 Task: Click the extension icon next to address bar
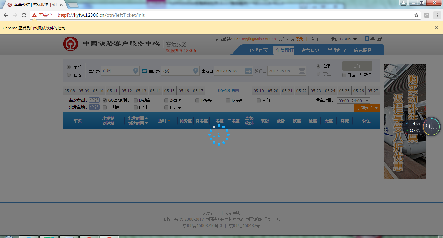(x=427, y=15)
